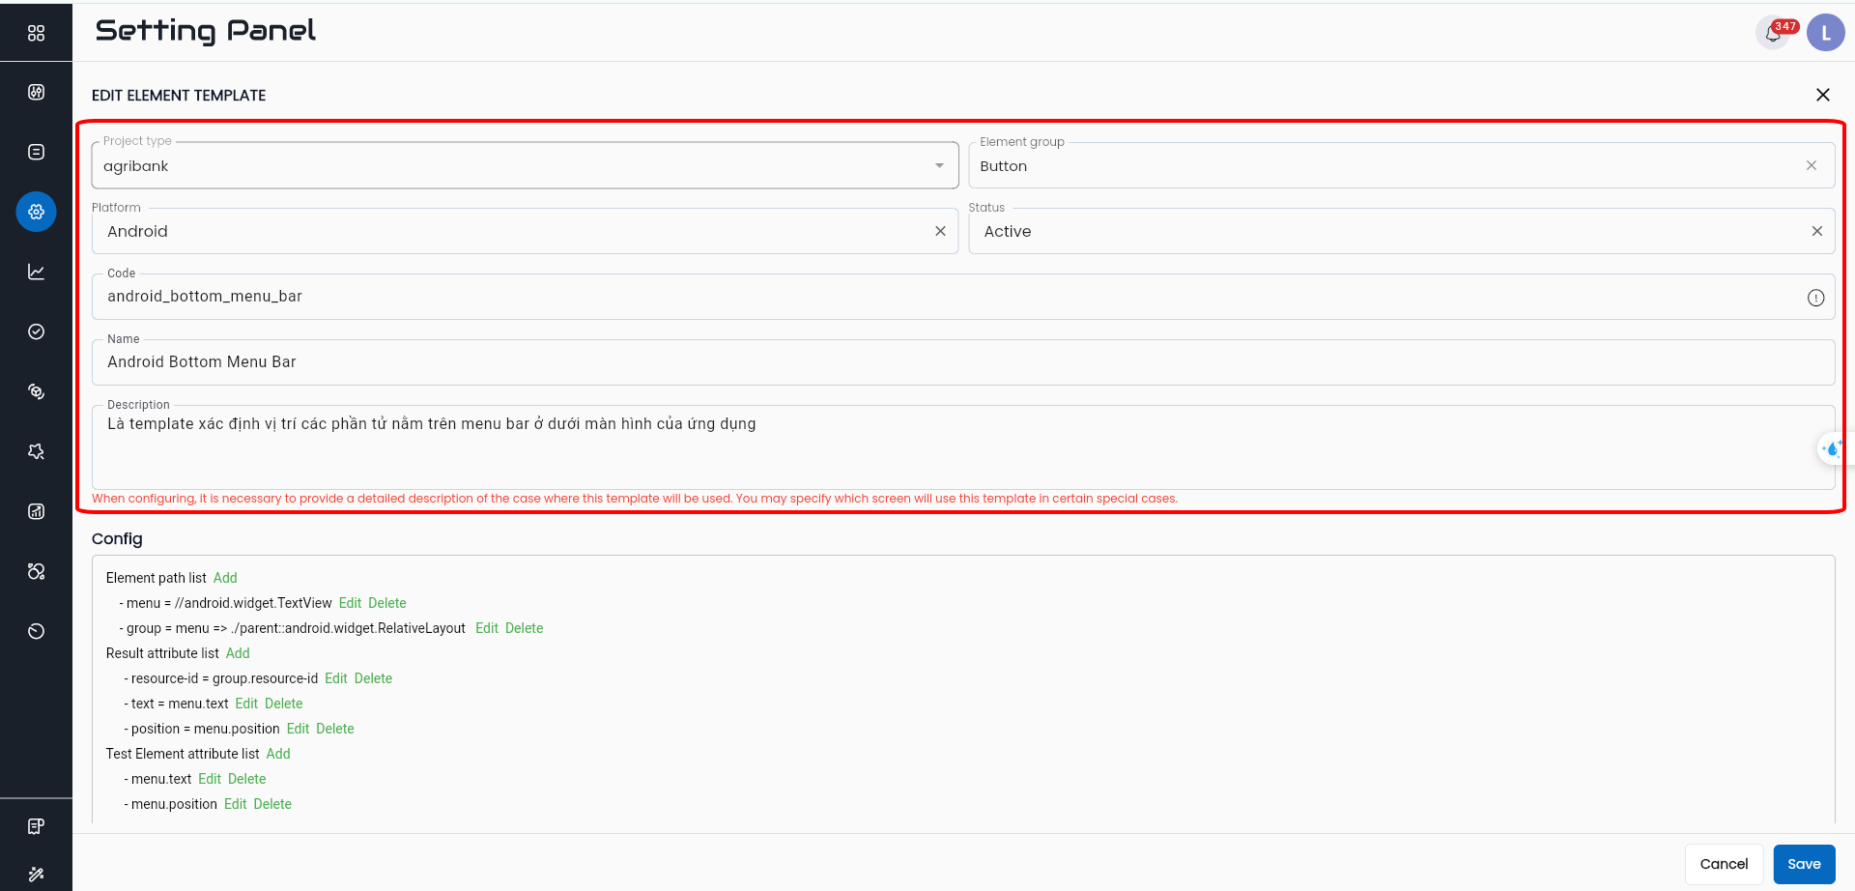
Task: Close the Edit Element Template panel
Action: (1822, 95)
